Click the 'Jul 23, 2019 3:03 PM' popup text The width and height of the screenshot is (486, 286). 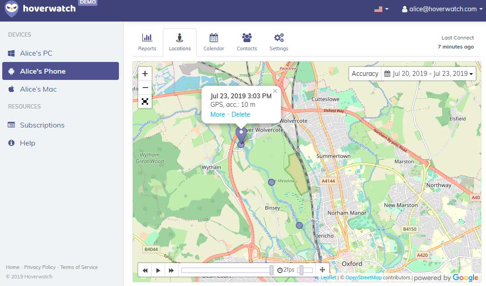click(x=241, y=96)
